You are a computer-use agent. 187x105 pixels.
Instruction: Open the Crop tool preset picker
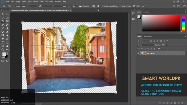point(10,6)
